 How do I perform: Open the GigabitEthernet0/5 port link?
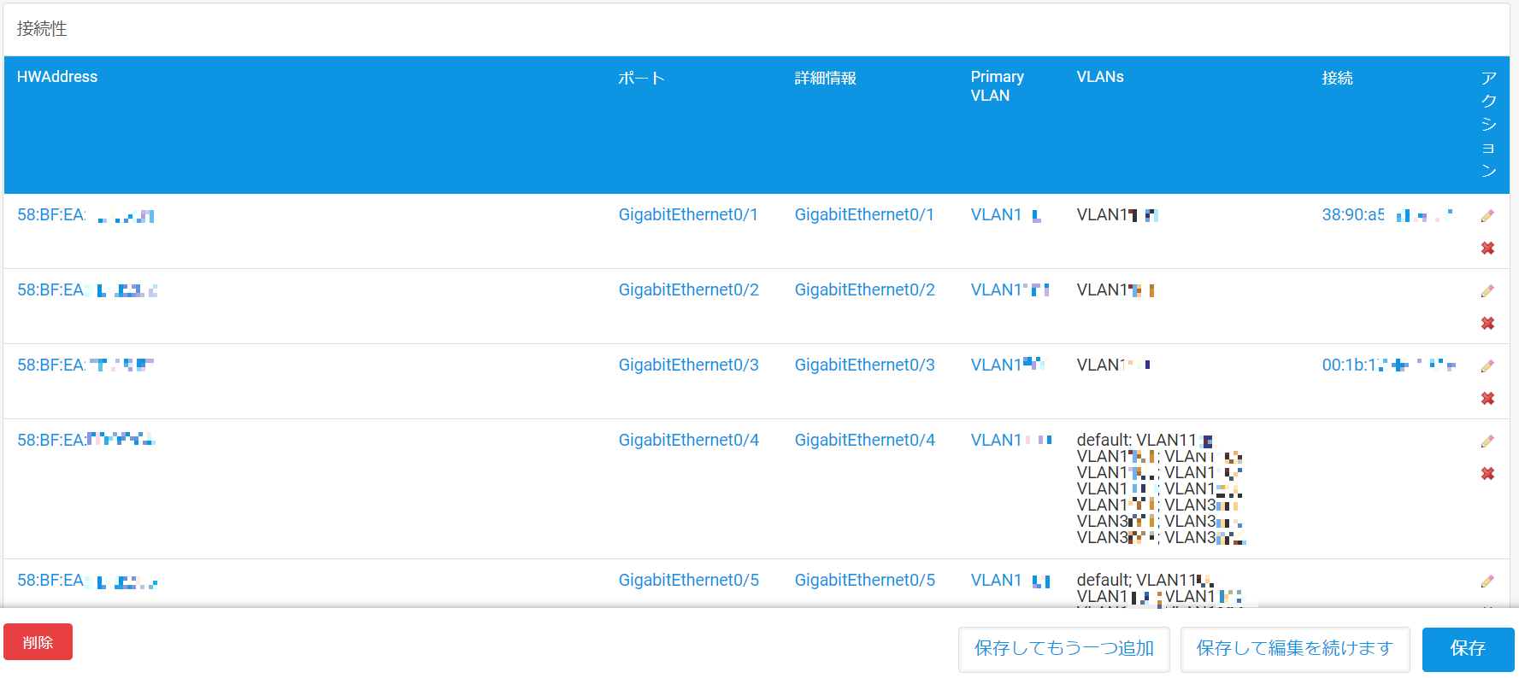[x=688, y=581]
